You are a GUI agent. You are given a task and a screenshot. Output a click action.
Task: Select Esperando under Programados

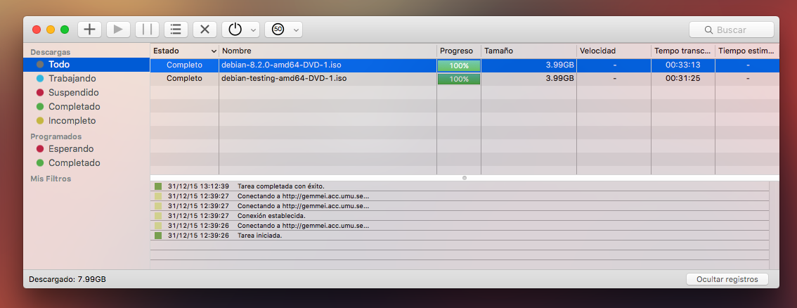pos(70,149)
